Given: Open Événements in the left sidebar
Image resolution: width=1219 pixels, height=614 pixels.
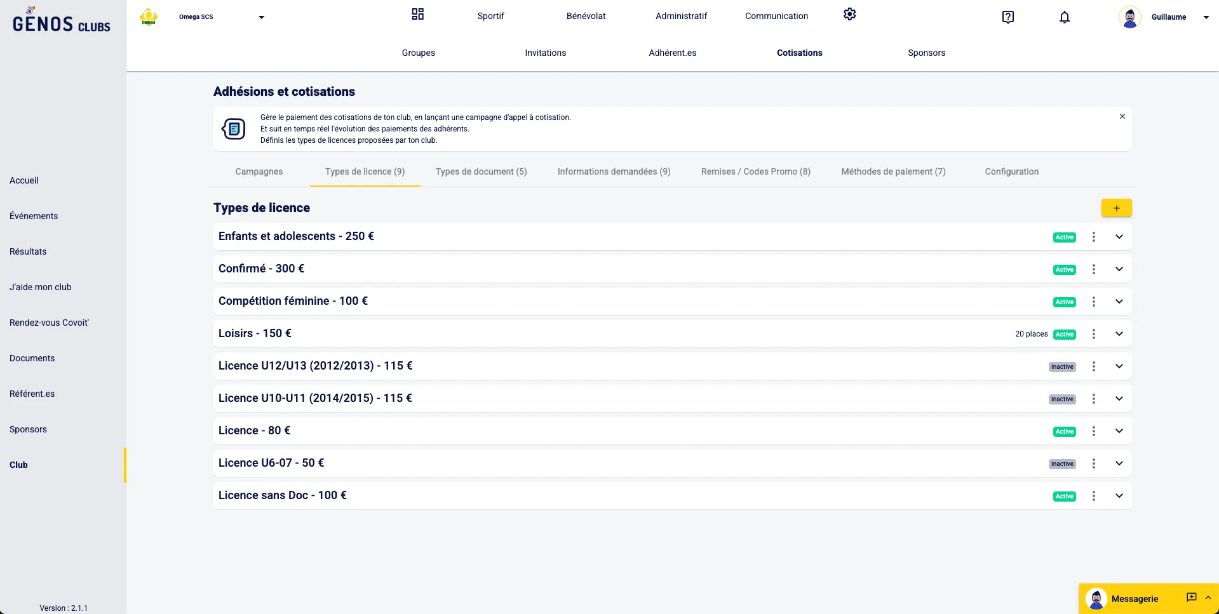Looking at the screenshot, I should click(x=34, y=216).
